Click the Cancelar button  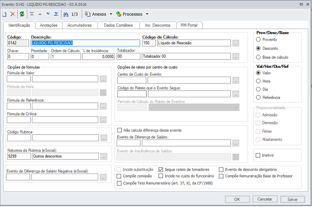(265, 199)
